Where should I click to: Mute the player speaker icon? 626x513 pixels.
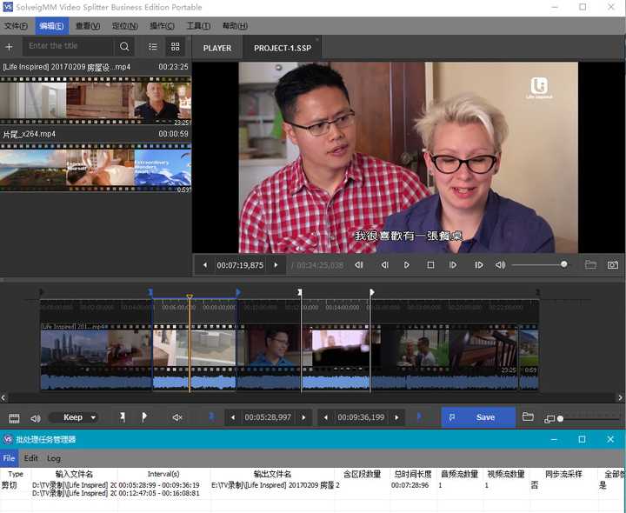500,265
